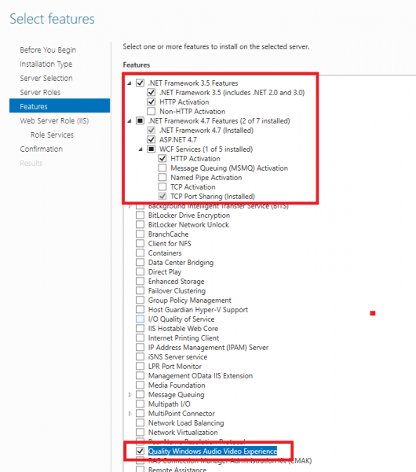Image resolution: width=416 pixels, height=472 pixels.
Task: Check Enhanced Storage checkbox
Action: 140,281
